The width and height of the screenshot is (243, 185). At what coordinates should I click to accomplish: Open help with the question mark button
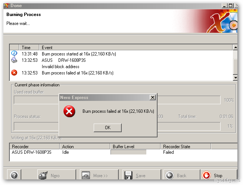14,175
